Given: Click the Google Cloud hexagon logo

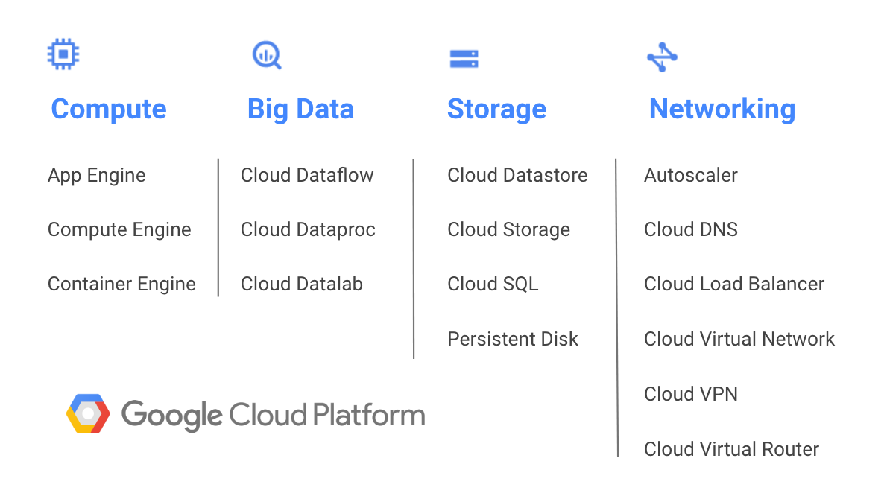Looking at the screenshot, I should point(88,413).
